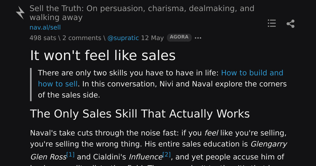View the @supratic user profile
The image size is (316, 166).
[123, 38]
